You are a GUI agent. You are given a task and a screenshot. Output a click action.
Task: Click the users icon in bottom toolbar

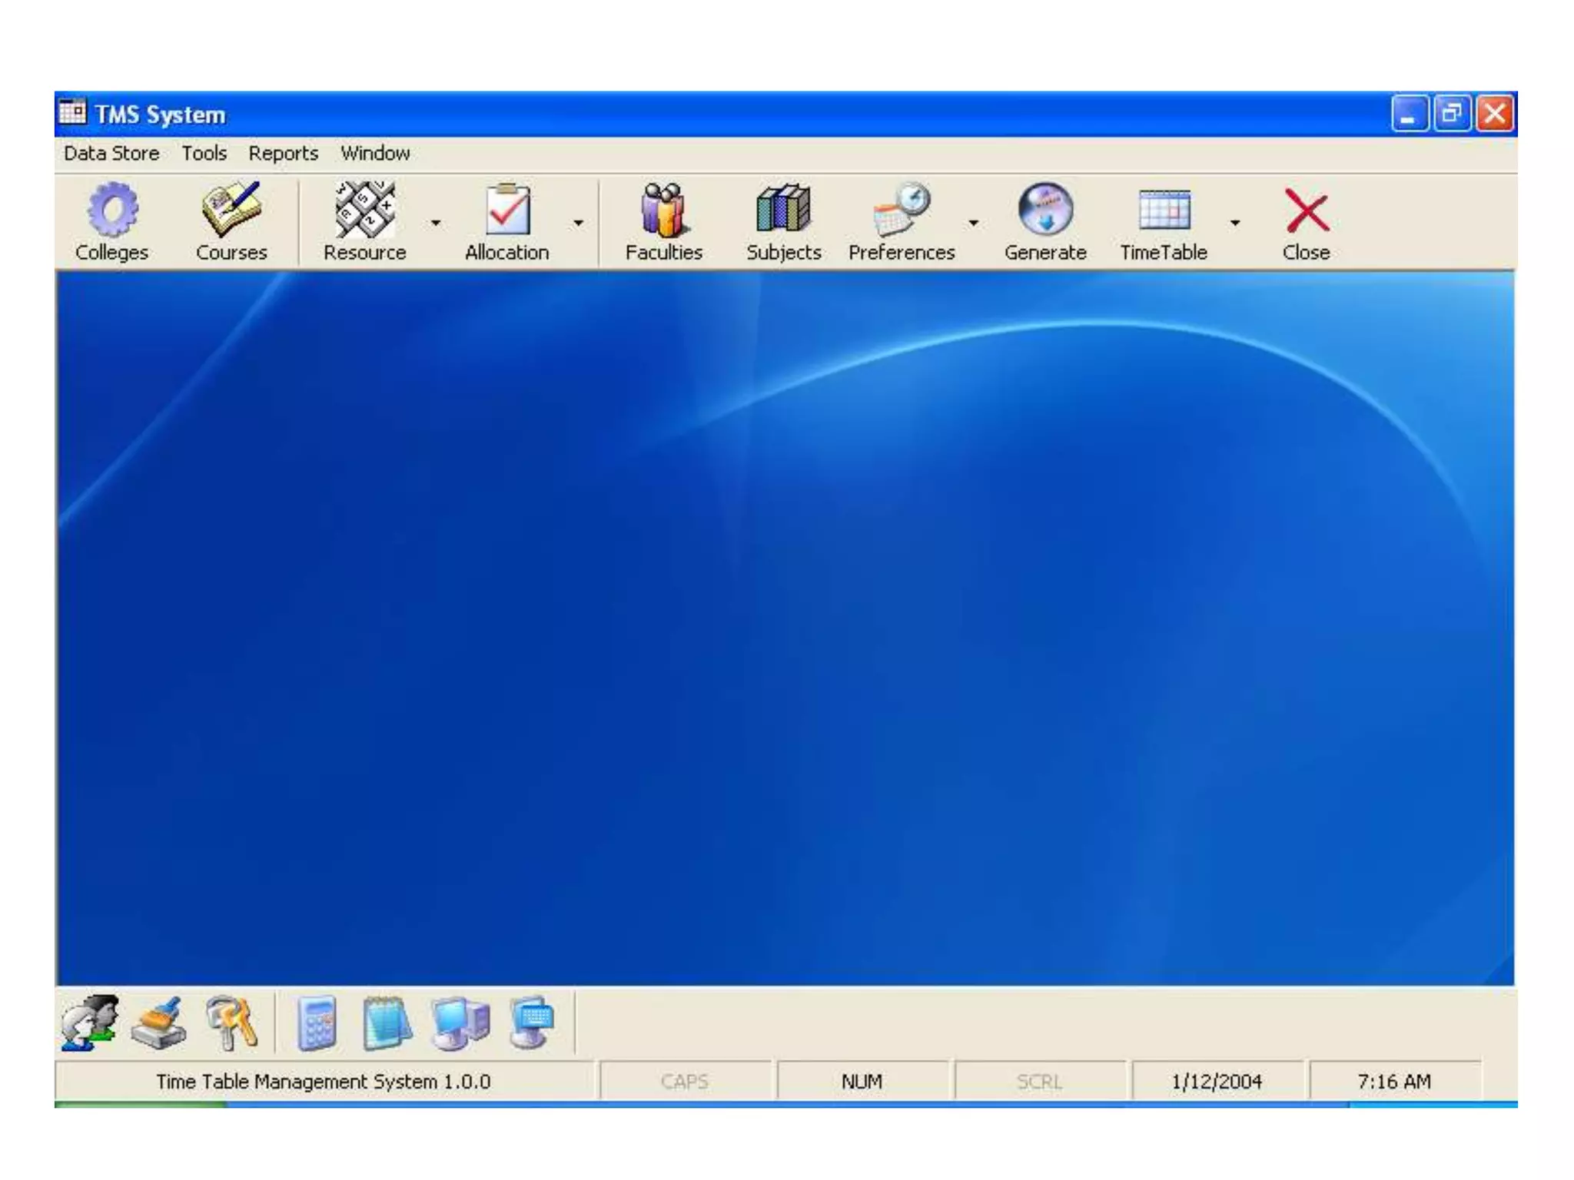[91, 1023]
